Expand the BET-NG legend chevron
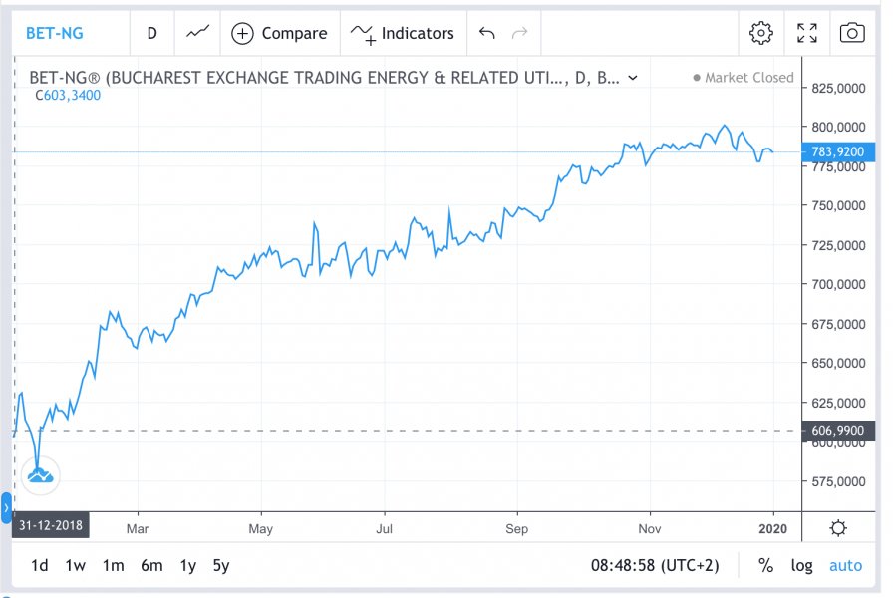 [x=634, y=78]
